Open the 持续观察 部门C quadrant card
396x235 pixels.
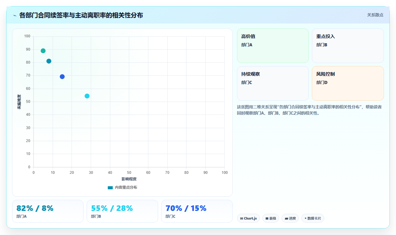[x=273, y=83]
